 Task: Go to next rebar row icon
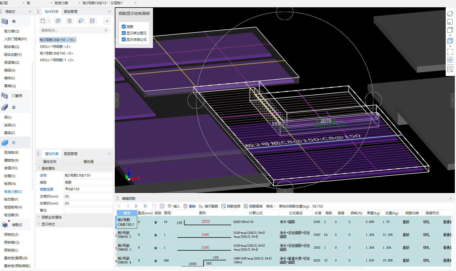[136, 206]
